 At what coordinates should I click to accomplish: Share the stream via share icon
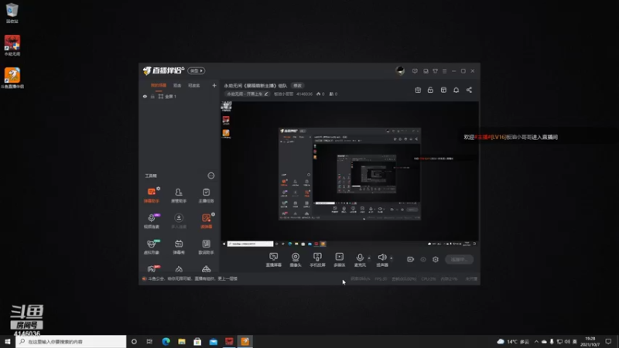469,90
